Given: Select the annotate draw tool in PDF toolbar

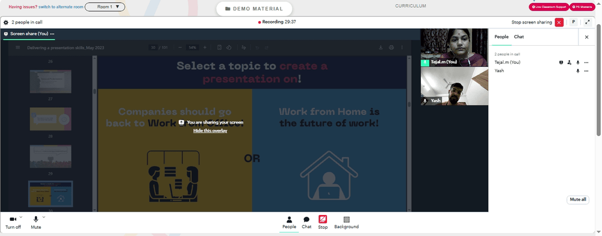Looking at the screenshot, I should (x=243, y=48).
